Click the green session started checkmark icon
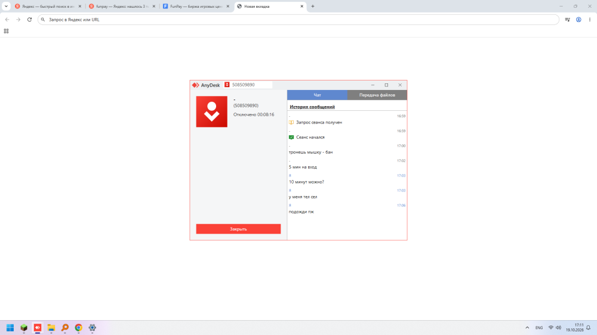Viewport: 597px width, 335px height. coord(291,137)
